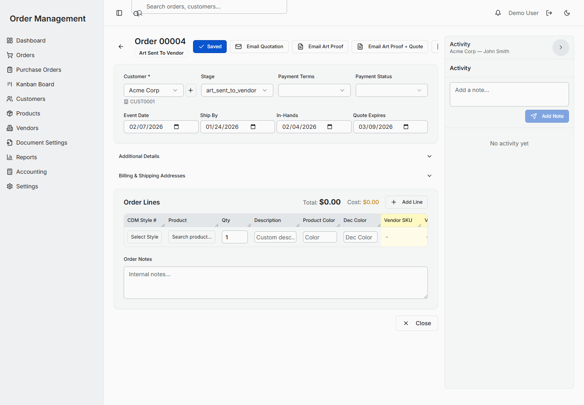
Task: Click Select Style button
Action: 144,237
